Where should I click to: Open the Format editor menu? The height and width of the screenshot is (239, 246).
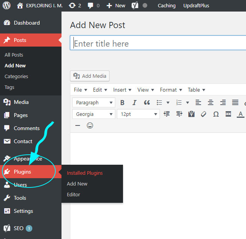pos(171,90)
